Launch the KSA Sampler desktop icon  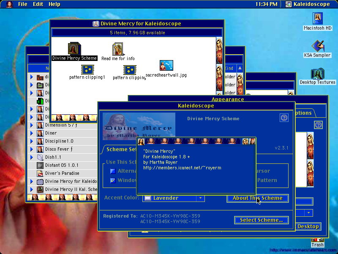point(317,46)
